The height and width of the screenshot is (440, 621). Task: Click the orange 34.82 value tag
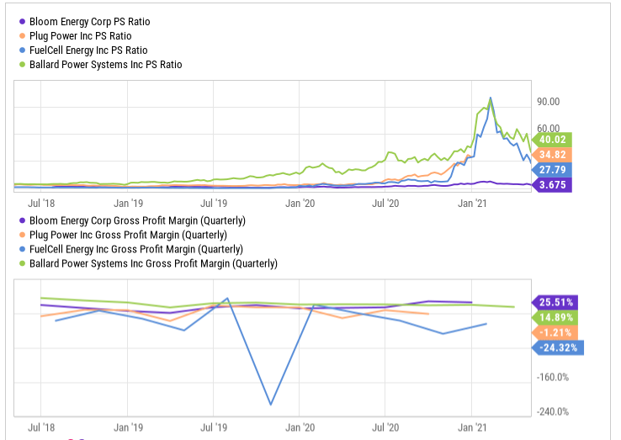coord(552,155)
